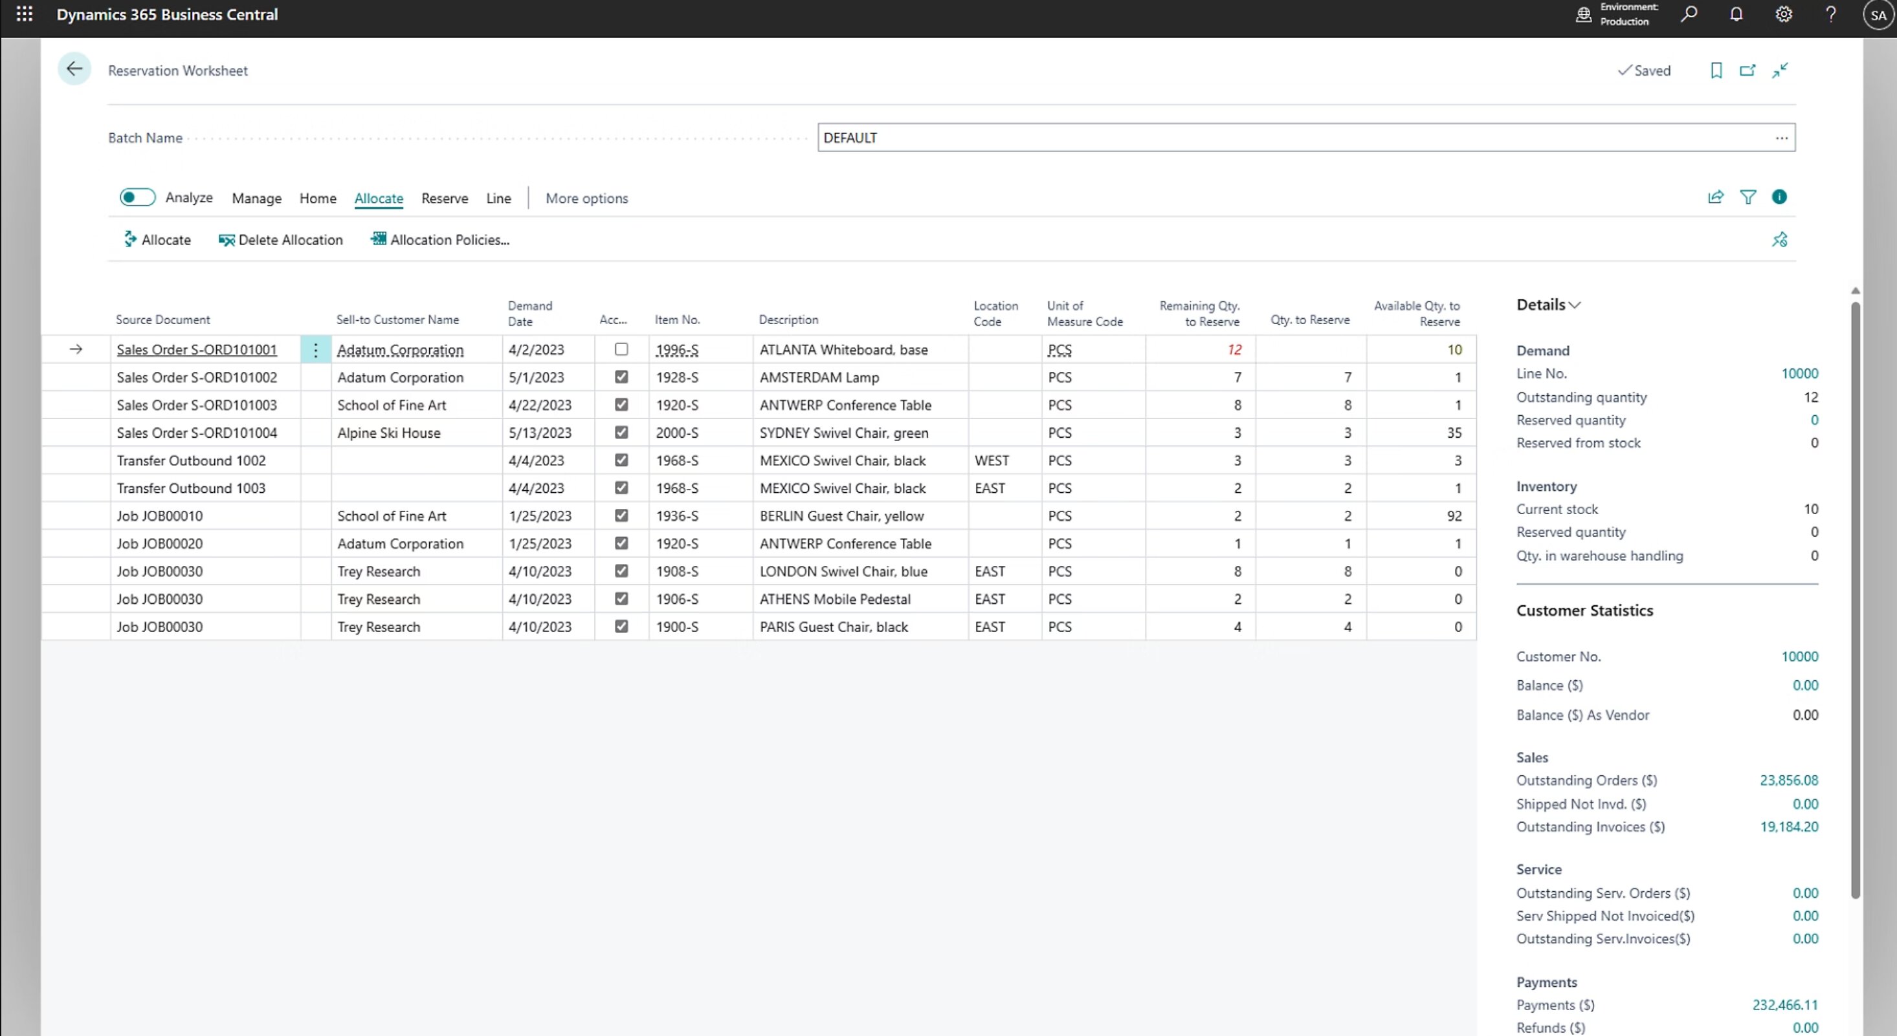This screenshot has width=1897, height=1036.
Task: Open the app launcher waffle icon
Action: click(x=25, y=14)
